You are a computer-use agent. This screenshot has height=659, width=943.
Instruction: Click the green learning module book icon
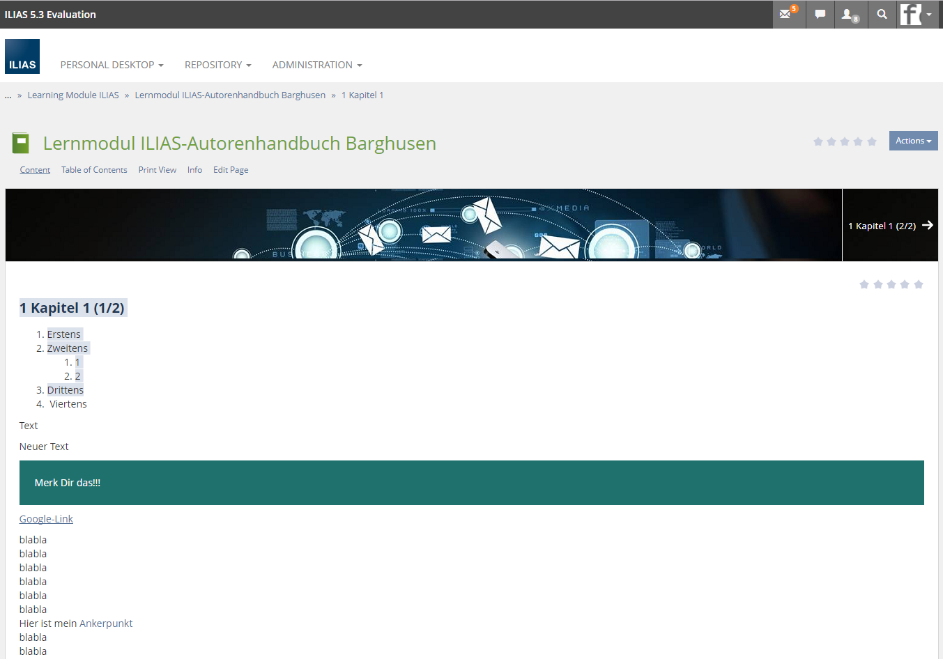21,144
